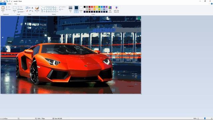Click the zoom in plus button
This screenshot has width=213, height=120.
tap(211, 118)
